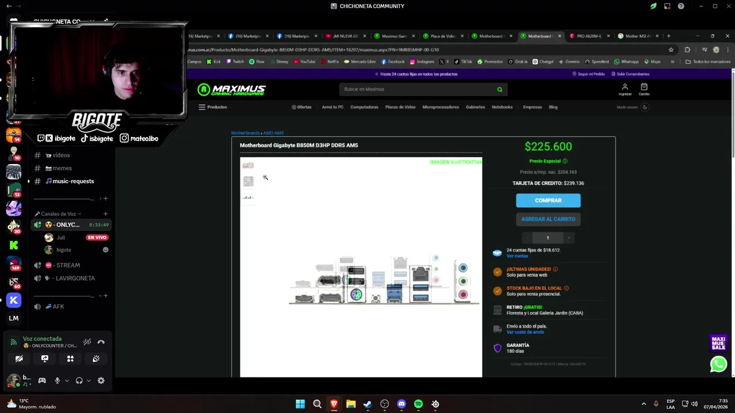The height and width of the screenshot is (413, 735).
Task: Show more bookmarks overflow chevron
Action: tap(672, 62)
